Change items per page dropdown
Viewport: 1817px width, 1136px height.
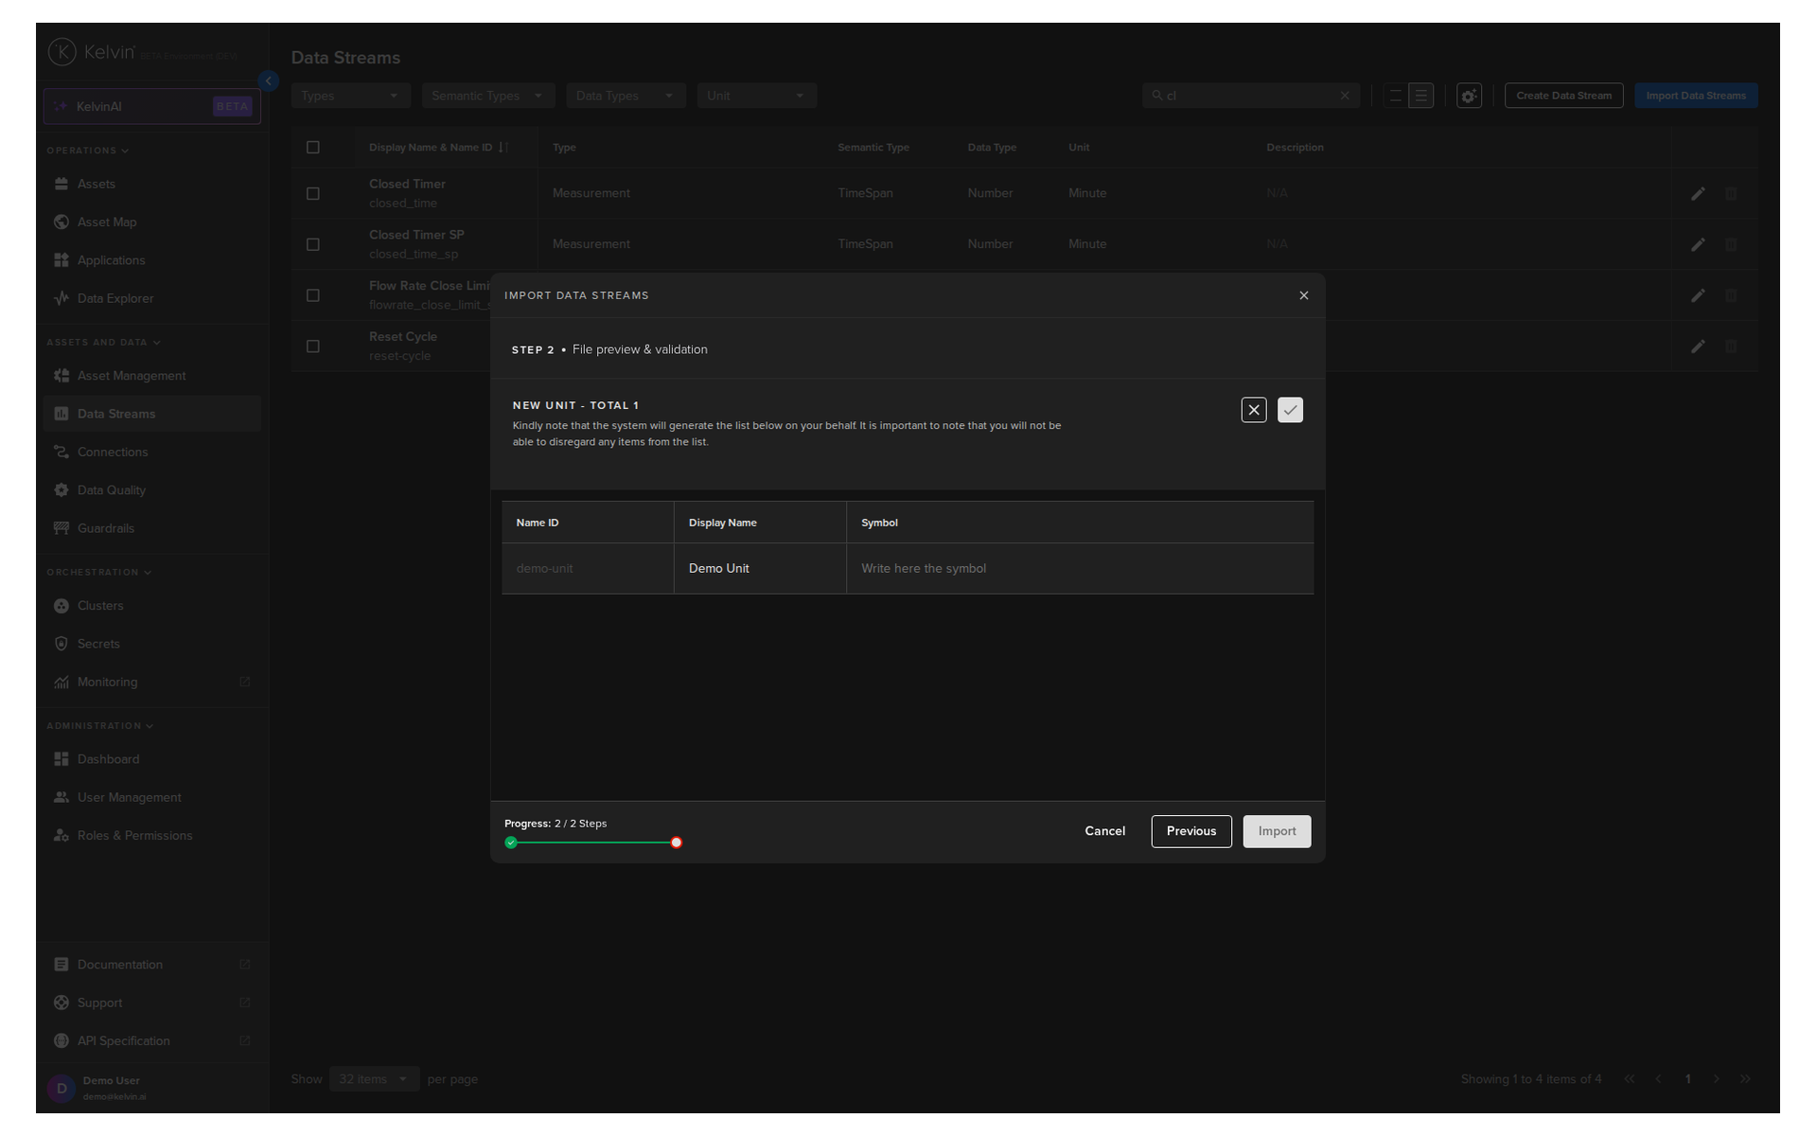pyautogui.click(x=374, y=1079)
